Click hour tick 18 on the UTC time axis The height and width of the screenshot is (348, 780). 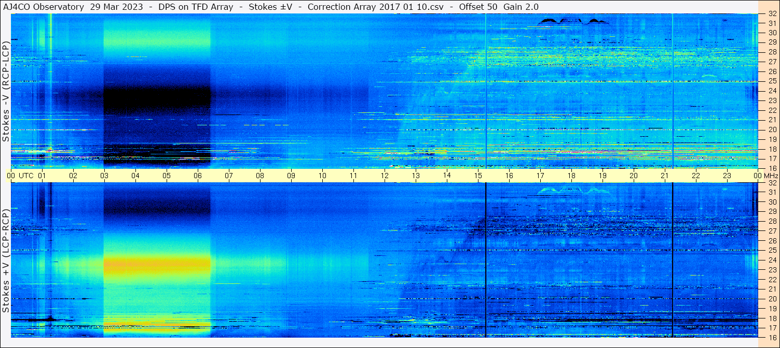point(571,176)
